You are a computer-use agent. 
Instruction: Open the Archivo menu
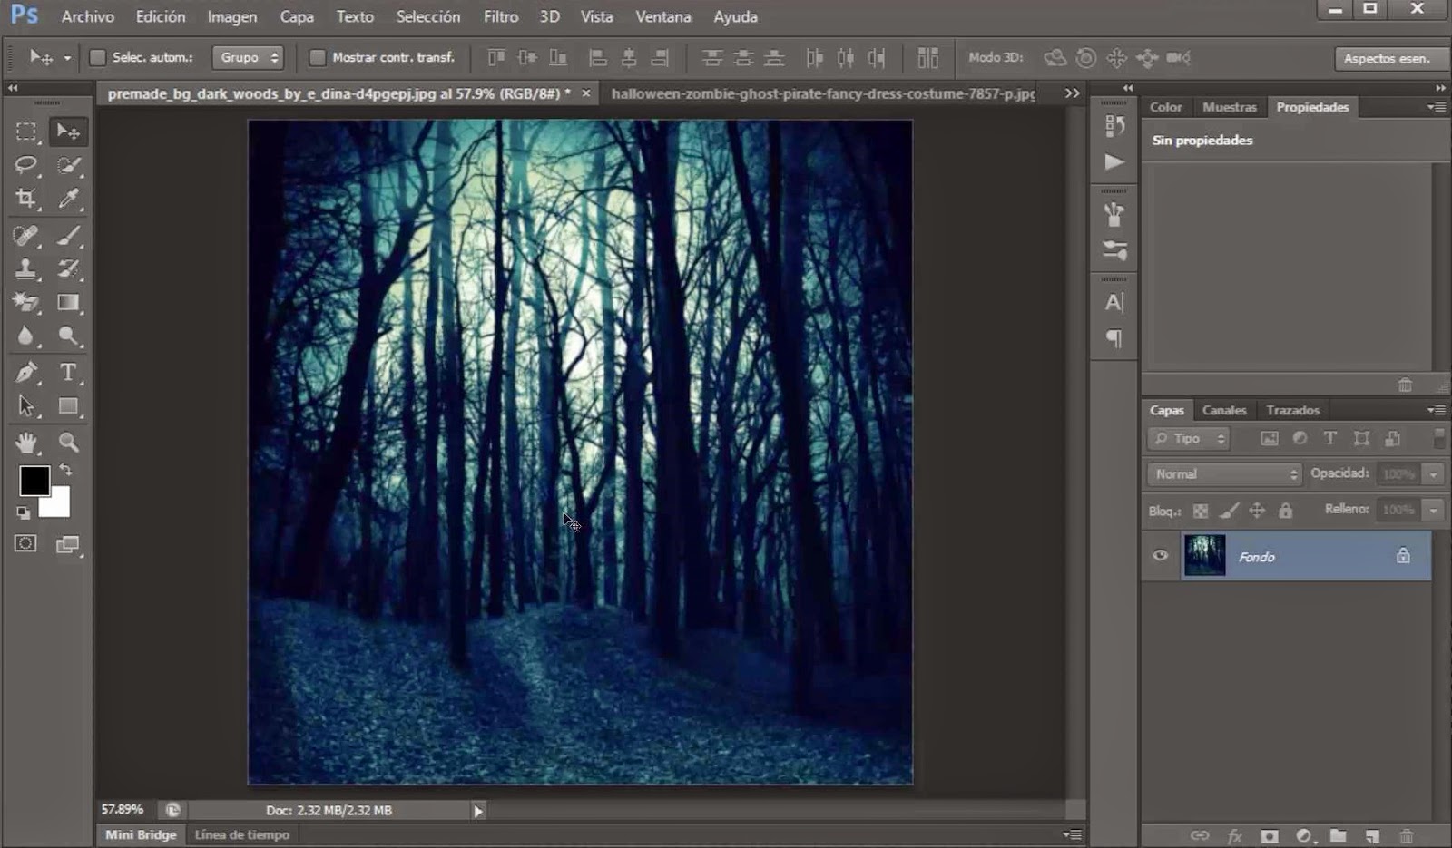tap(88, 16)
